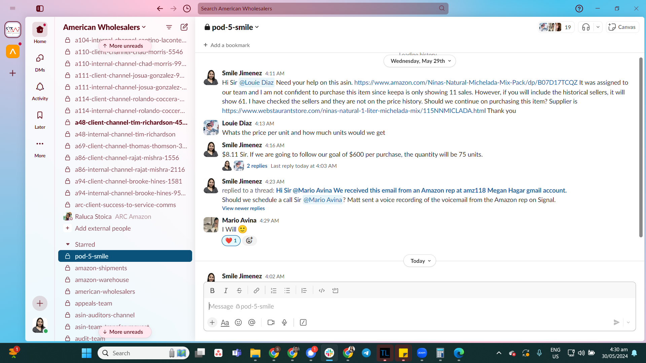Toggle italic formatting in composer
646x363 pixels.
tap(226, 291)
